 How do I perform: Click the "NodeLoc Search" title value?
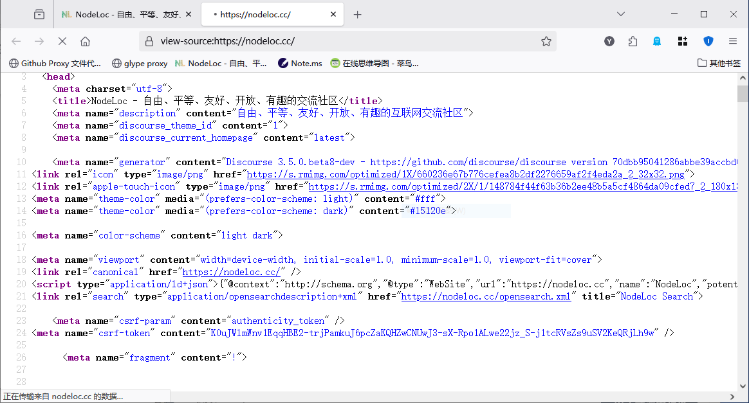pyautogui.click(x=657, y=297)
